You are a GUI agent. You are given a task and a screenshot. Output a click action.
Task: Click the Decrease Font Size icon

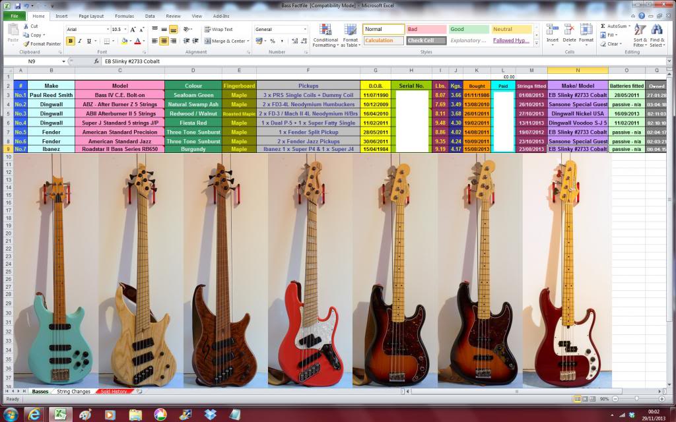pos(142,29)
